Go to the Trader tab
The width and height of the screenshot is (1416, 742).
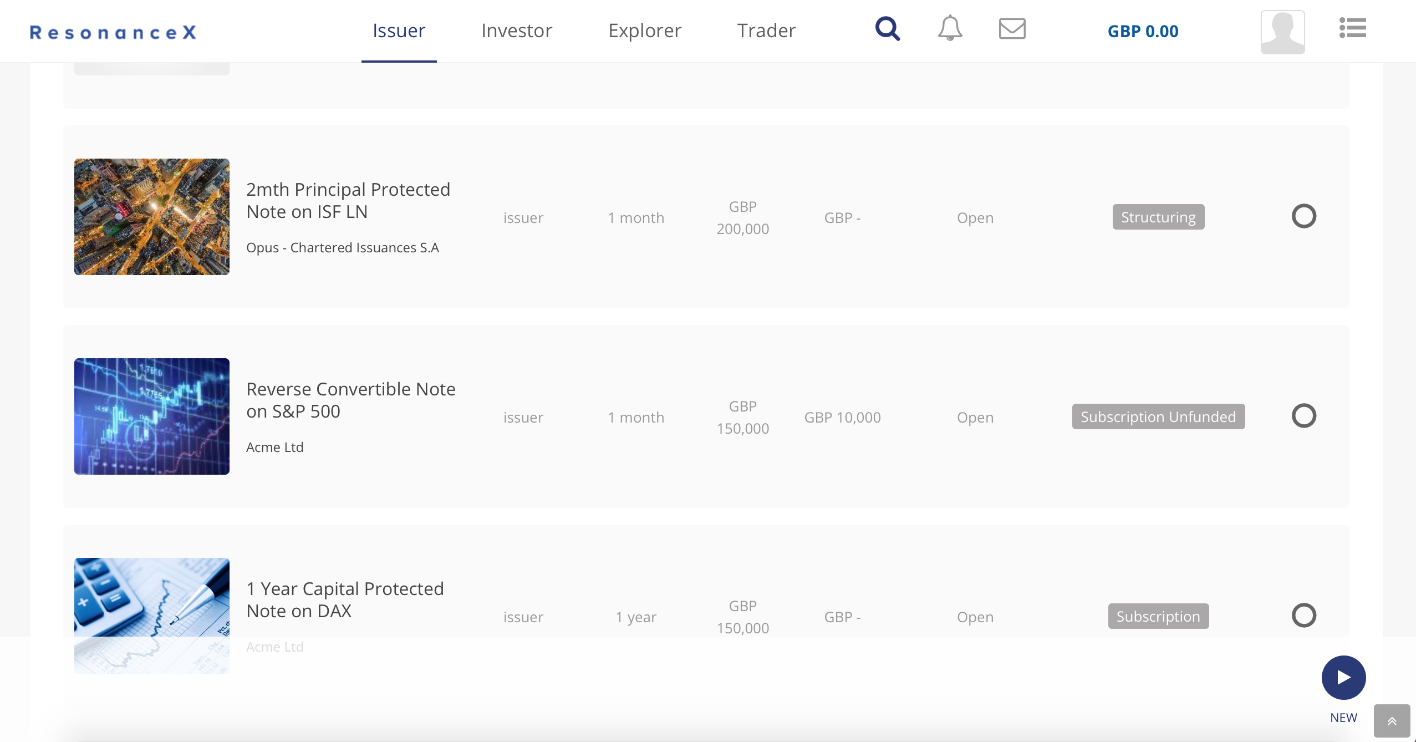[766, 31]
